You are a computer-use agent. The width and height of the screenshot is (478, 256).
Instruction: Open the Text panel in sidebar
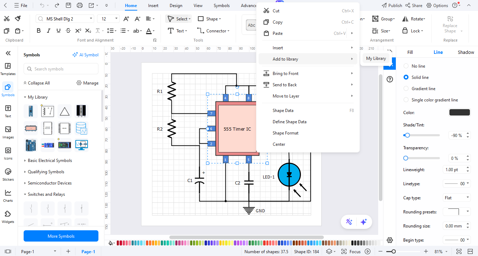tap(8, 111)
